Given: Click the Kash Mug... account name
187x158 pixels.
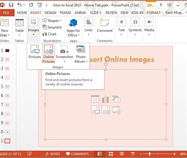Looking at the screenshot, I should [x=175, y=13].
